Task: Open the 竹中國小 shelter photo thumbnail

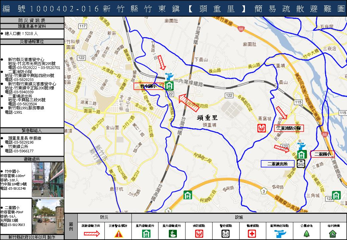Action: pos(48,180)
